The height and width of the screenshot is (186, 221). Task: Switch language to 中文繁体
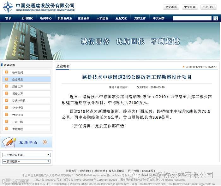(x=190, y=7)
